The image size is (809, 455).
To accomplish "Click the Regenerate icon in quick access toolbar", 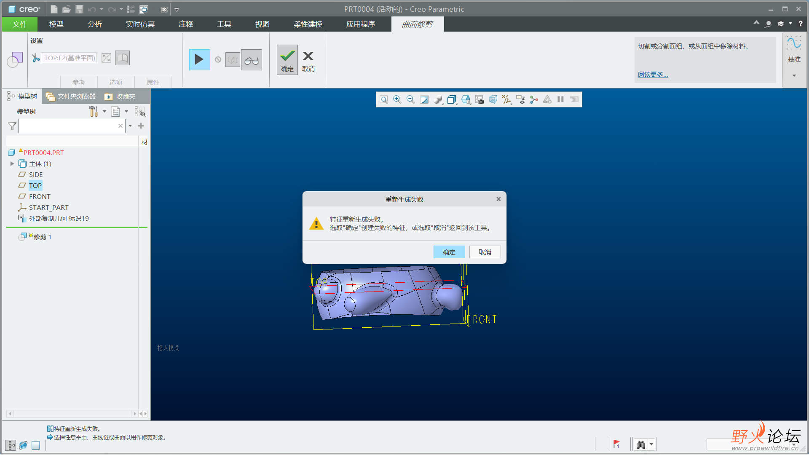I will [131, 9].
